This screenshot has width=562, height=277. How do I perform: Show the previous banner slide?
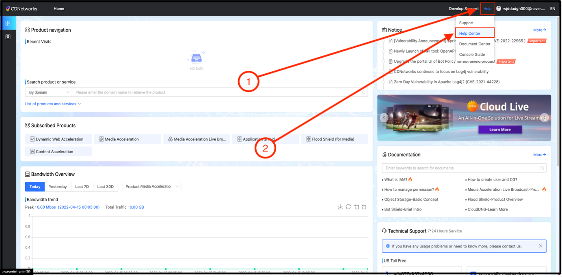click(x=384, y=117)
